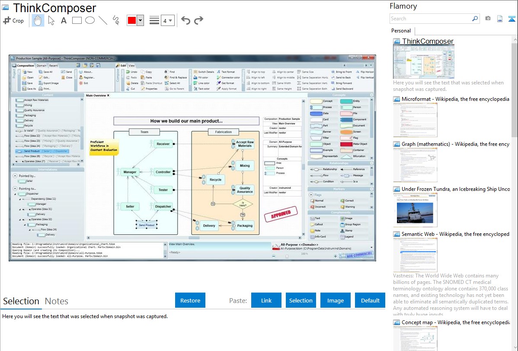The width and height of the screenshot is (518, 351).
Task: Click the Fill color icon in the snapshot
Action: (195, 77)
